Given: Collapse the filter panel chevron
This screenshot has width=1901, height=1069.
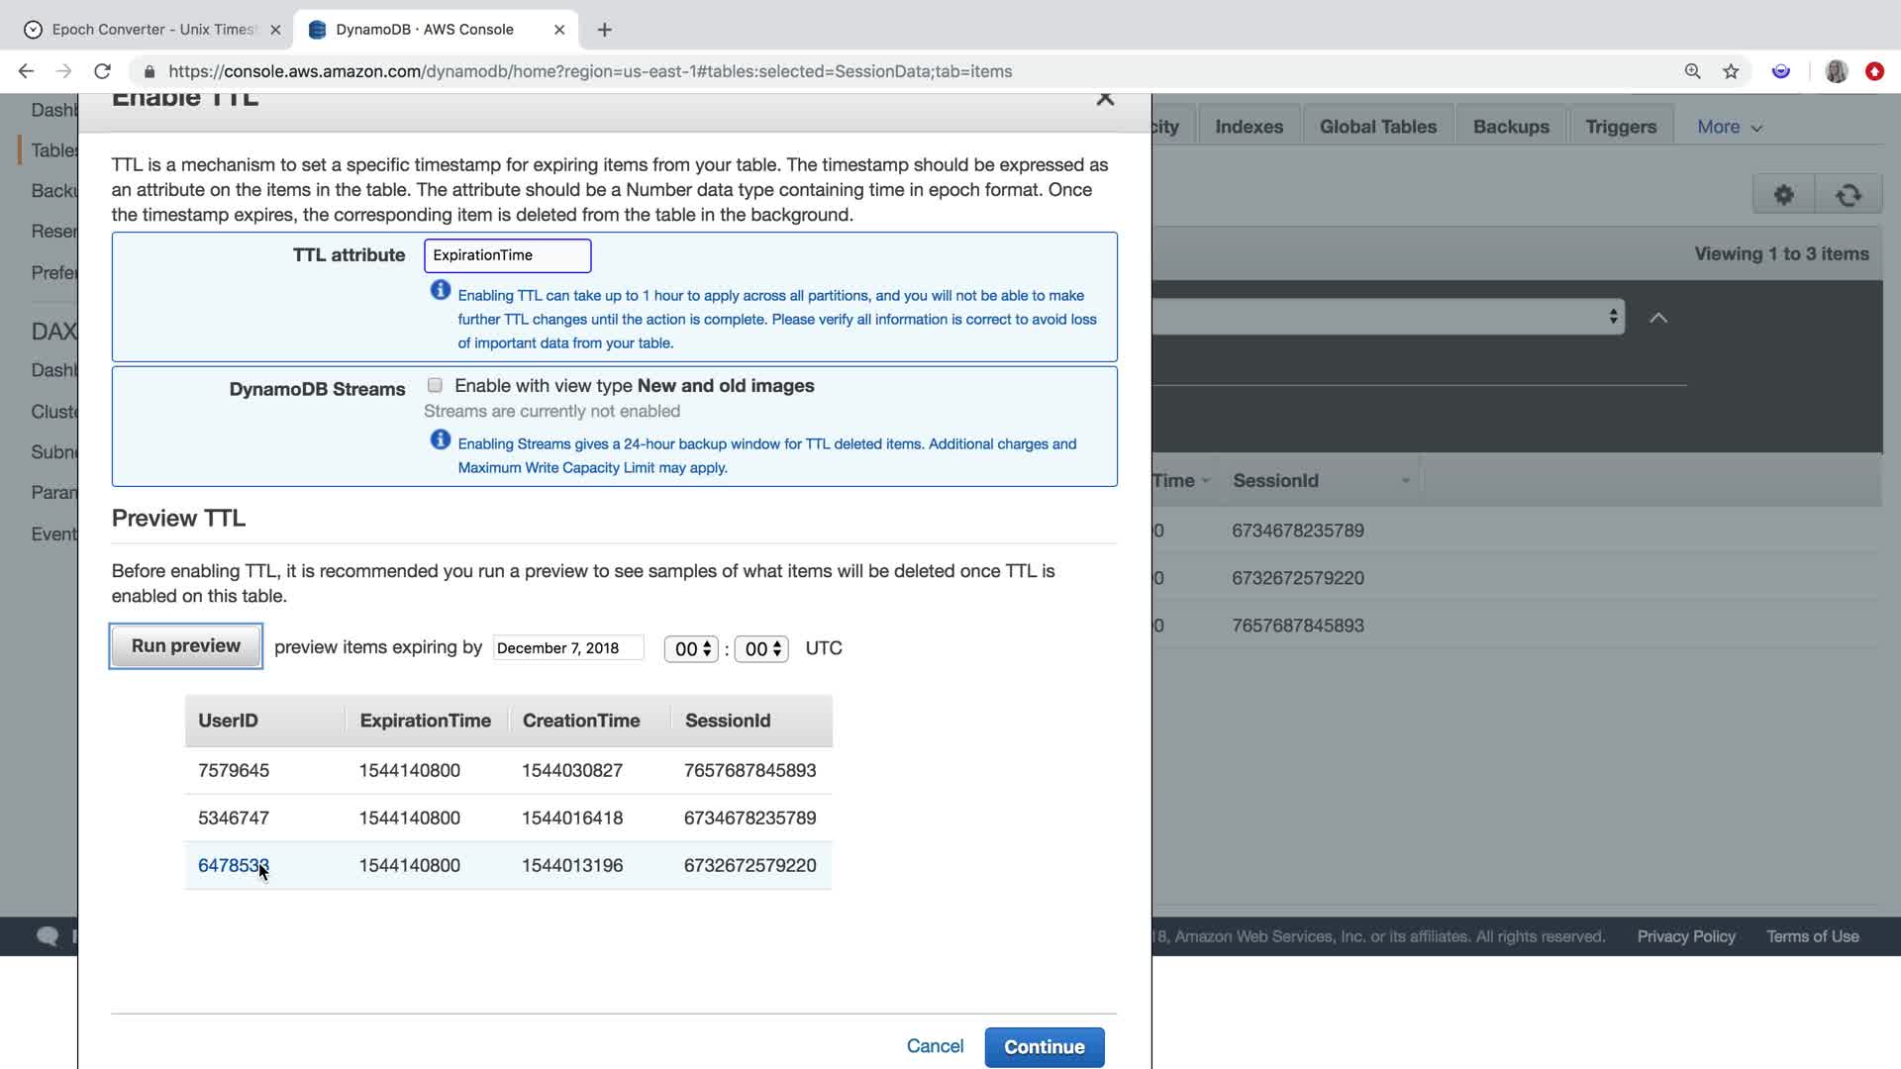Looking at the screenshot, I should (1658, 318).
